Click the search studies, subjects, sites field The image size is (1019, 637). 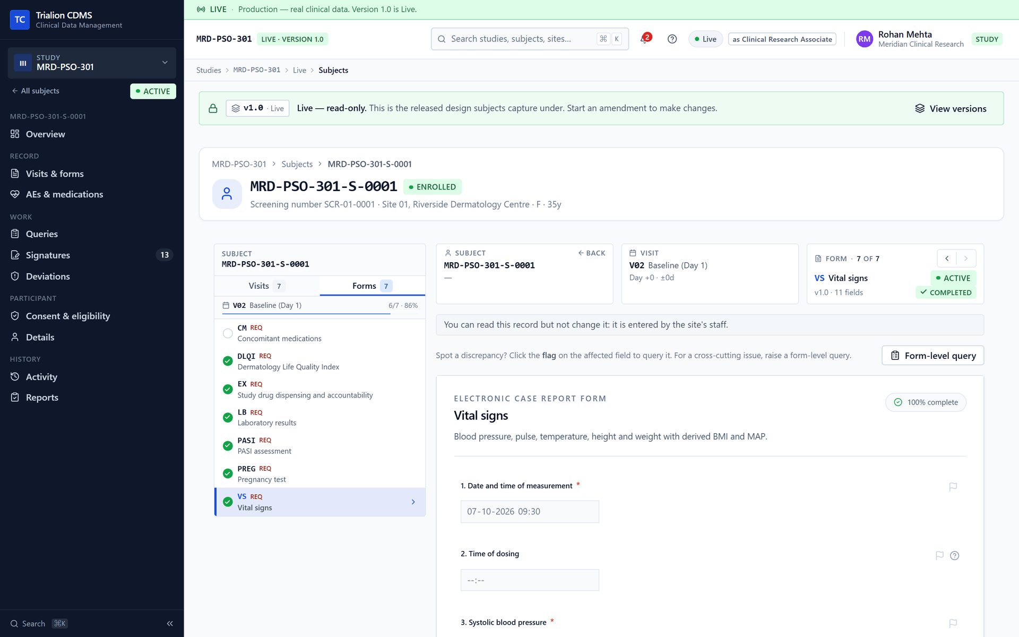point(530,39)
